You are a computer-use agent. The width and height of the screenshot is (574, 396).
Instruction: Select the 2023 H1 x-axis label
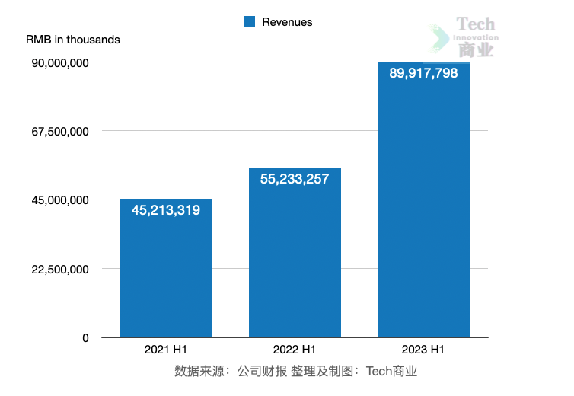click(x=423, y=350)
